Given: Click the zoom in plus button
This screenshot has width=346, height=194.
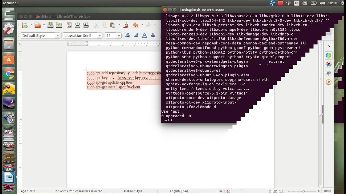Looking at the screenshot, I should [318, 191].
